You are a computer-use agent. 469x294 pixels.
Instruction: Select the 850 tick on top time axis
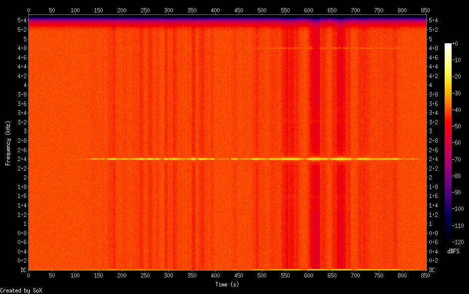(425, 10)
